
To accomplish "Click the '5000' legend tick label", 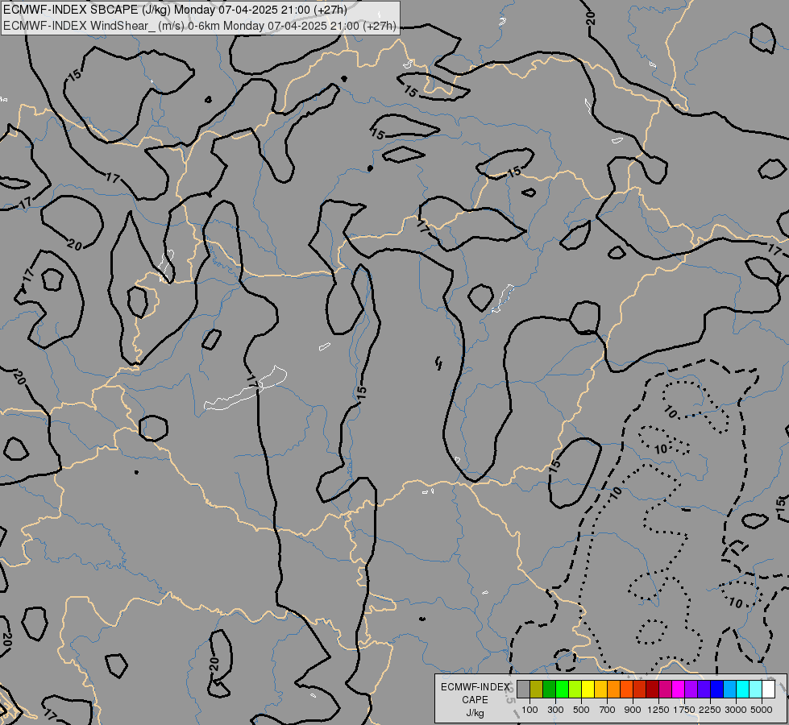I will click(762, 710).
